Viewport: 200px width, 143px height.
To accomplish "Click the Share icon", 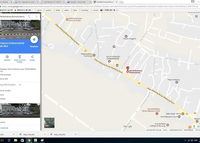I will click(32, 57).
